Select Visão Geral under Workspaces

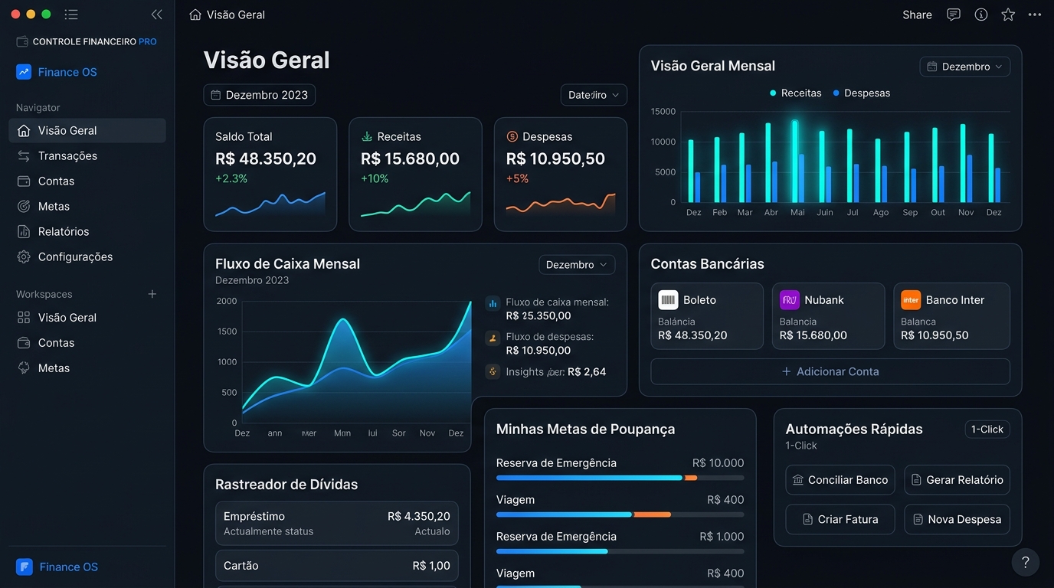coord(87,317)
